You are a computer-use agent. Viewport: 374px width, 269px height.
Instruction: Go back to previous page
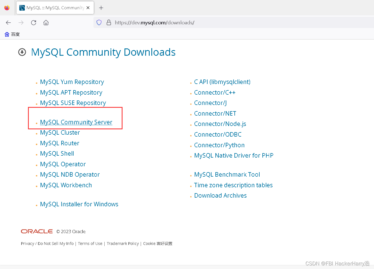tap(8, 23)
